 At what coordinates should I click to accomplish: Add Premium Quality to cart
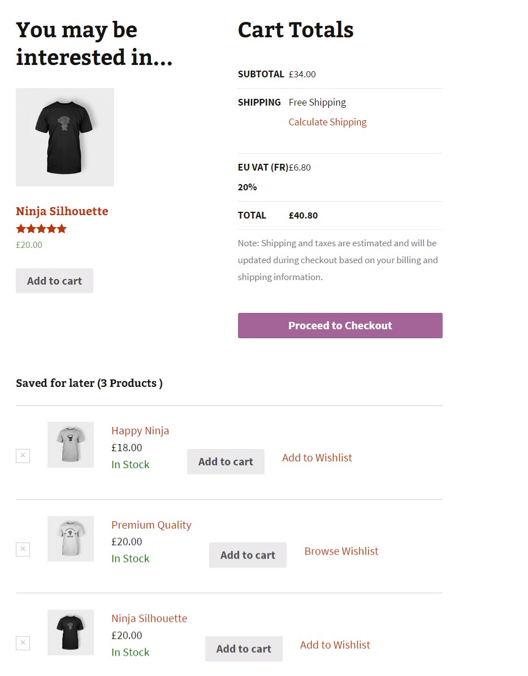coord(248,555)
